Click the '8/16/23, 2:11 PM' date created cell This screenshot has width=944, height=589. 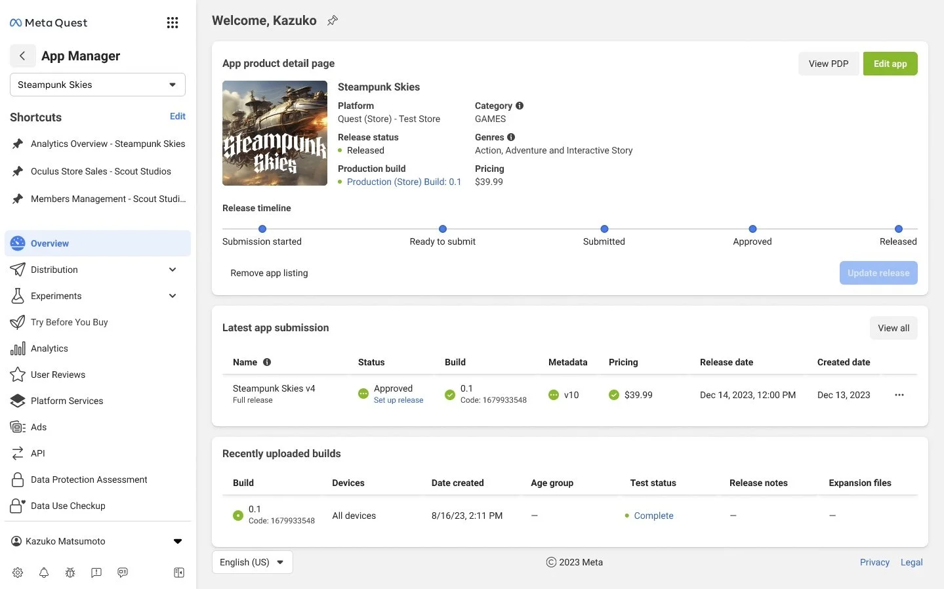tap(467, 516)
